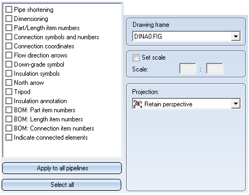249x195 pixels.
Task: Enable BOM: Connection item numbers
Action: tap(9, 128)
